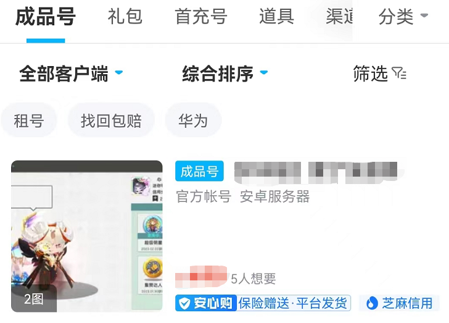
Task: Open the 全部客户端 client dropdown
Action: [71, 73]
